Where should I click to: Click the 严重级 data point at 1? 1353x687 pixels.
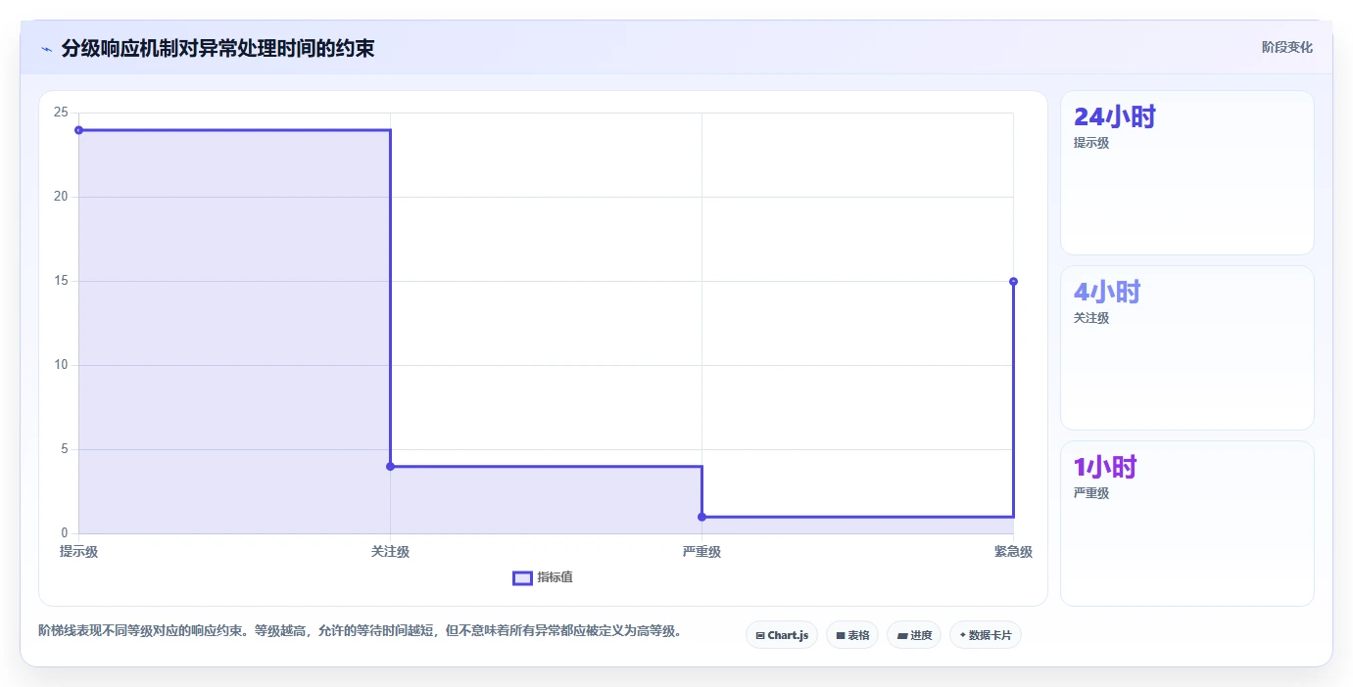tap(701, 517)
